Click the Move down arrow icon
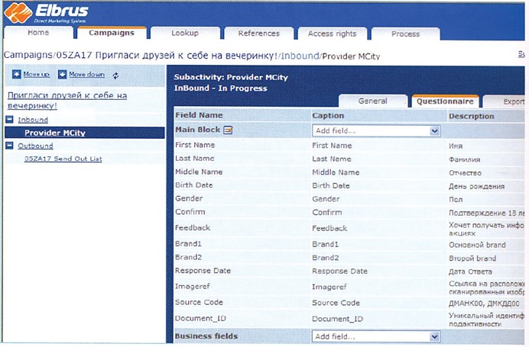529x347 pixels. (63, 75)
